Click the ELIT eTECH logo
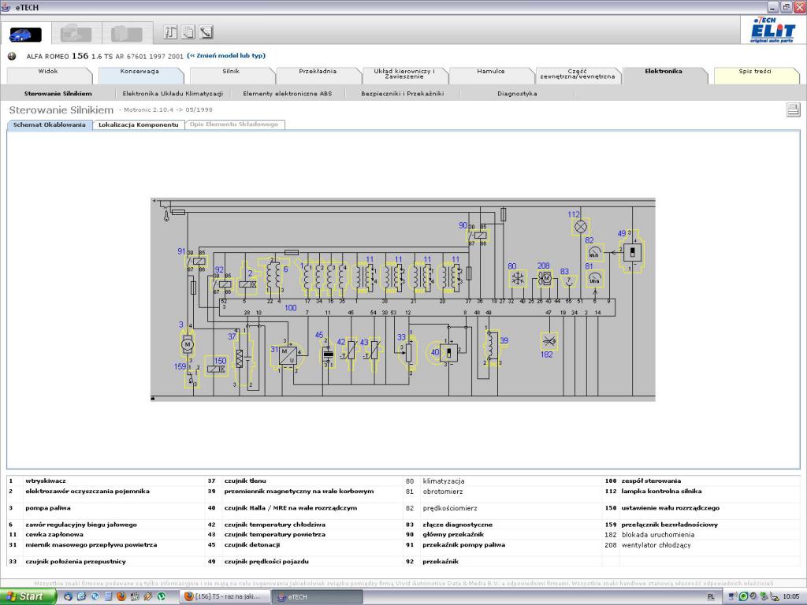 point(772,31)
